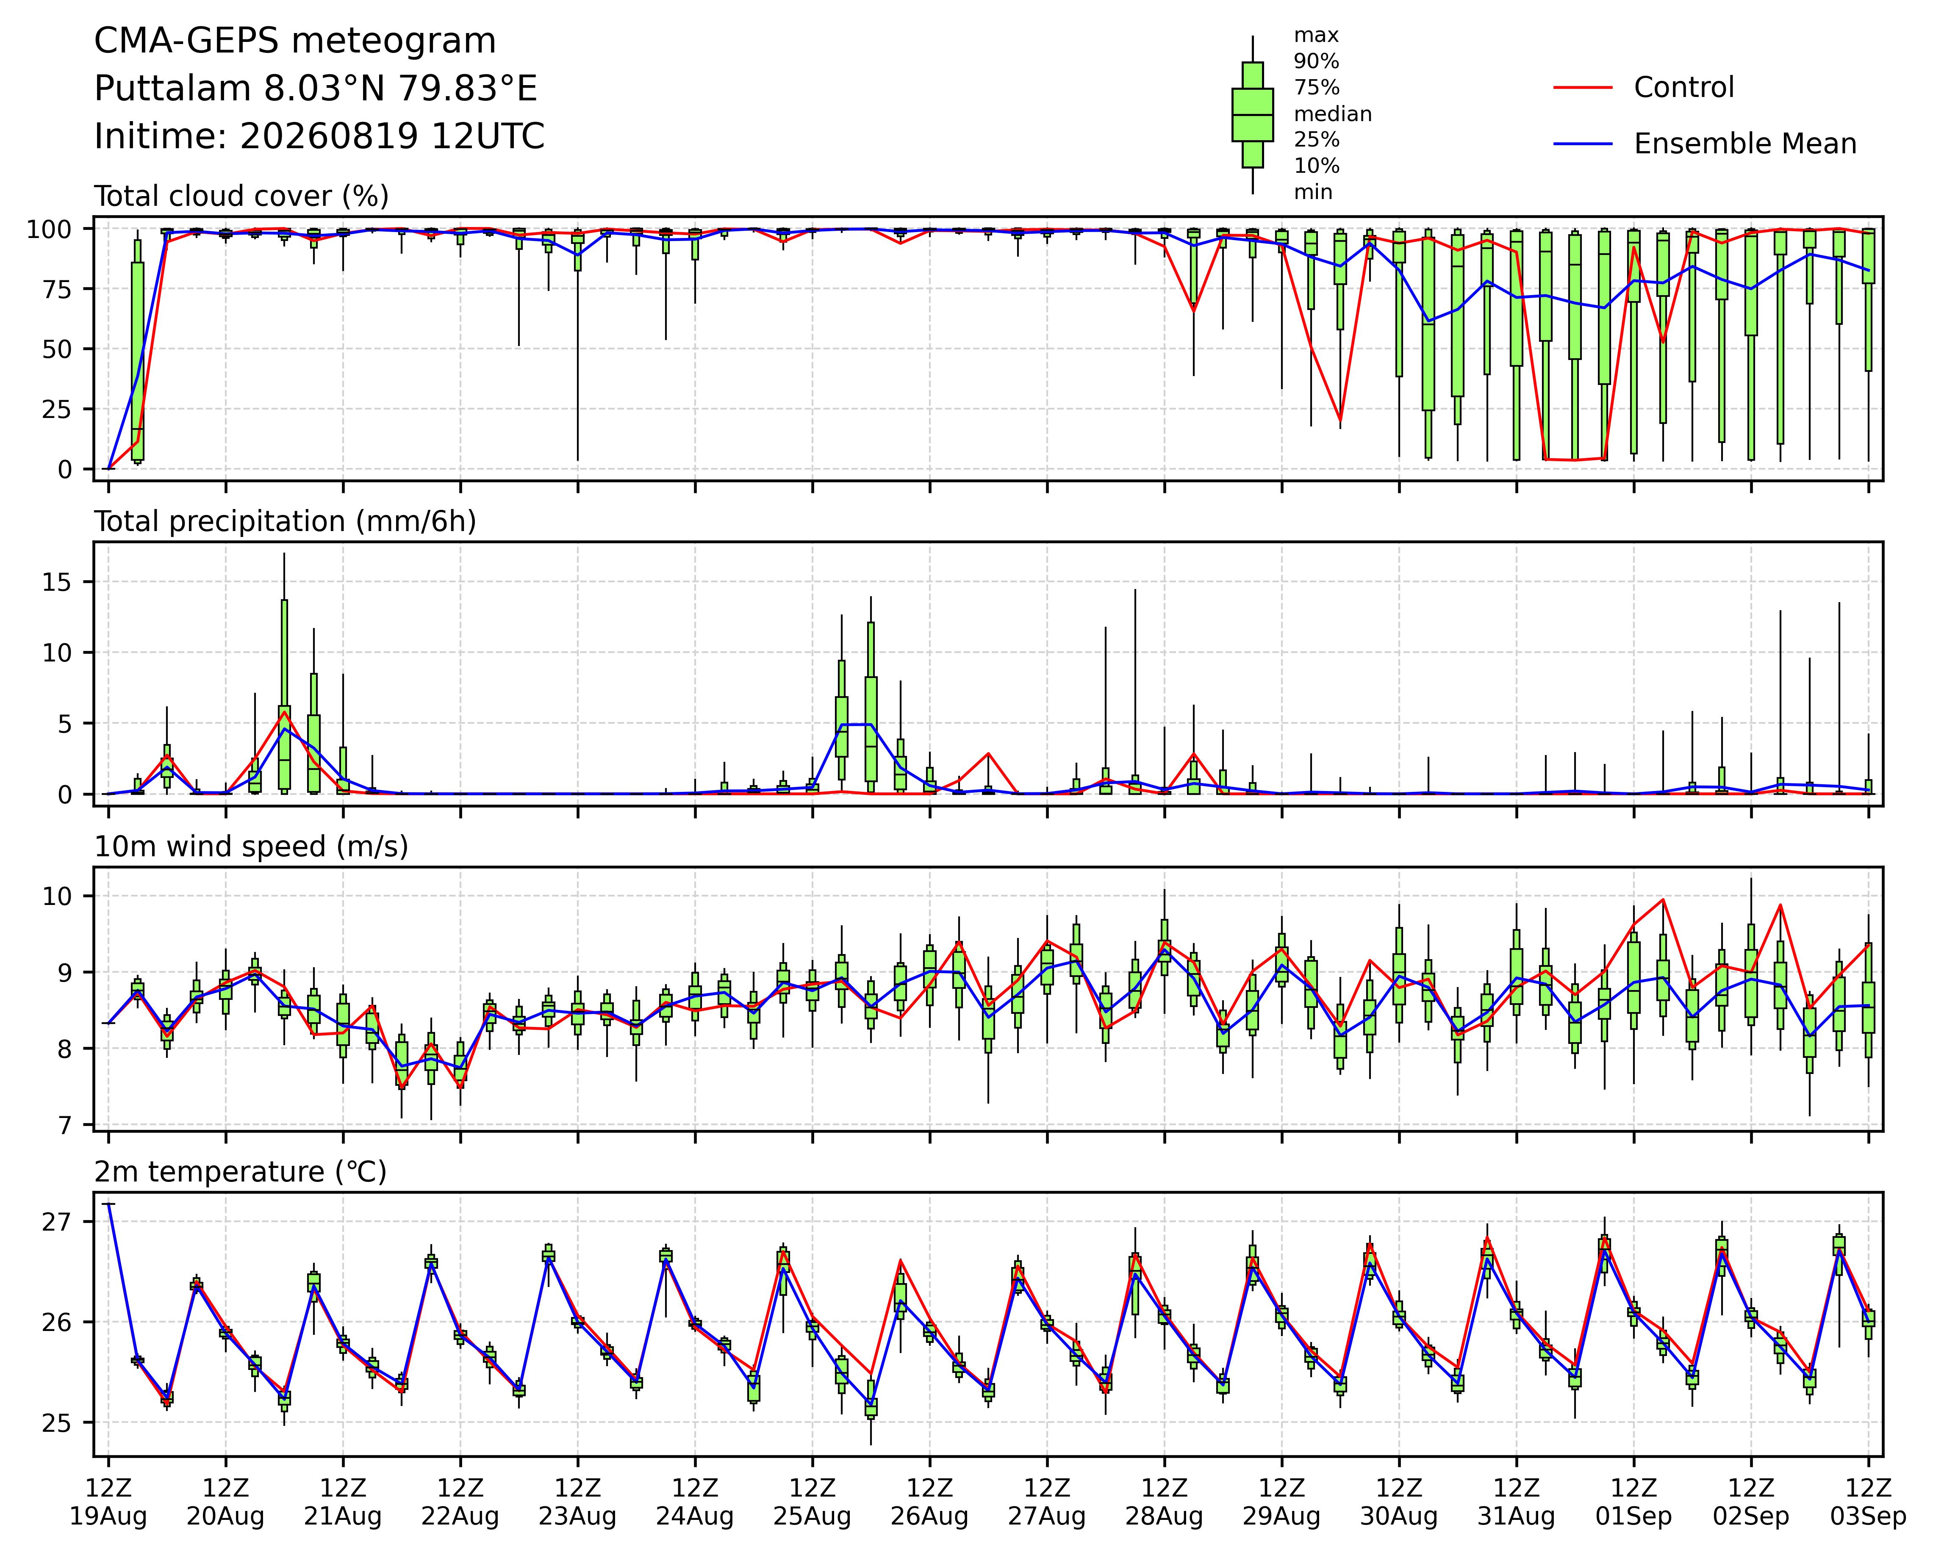Click the 12Z 28Aug axis label
1933x1555 pixels.
[1165, 1502]
